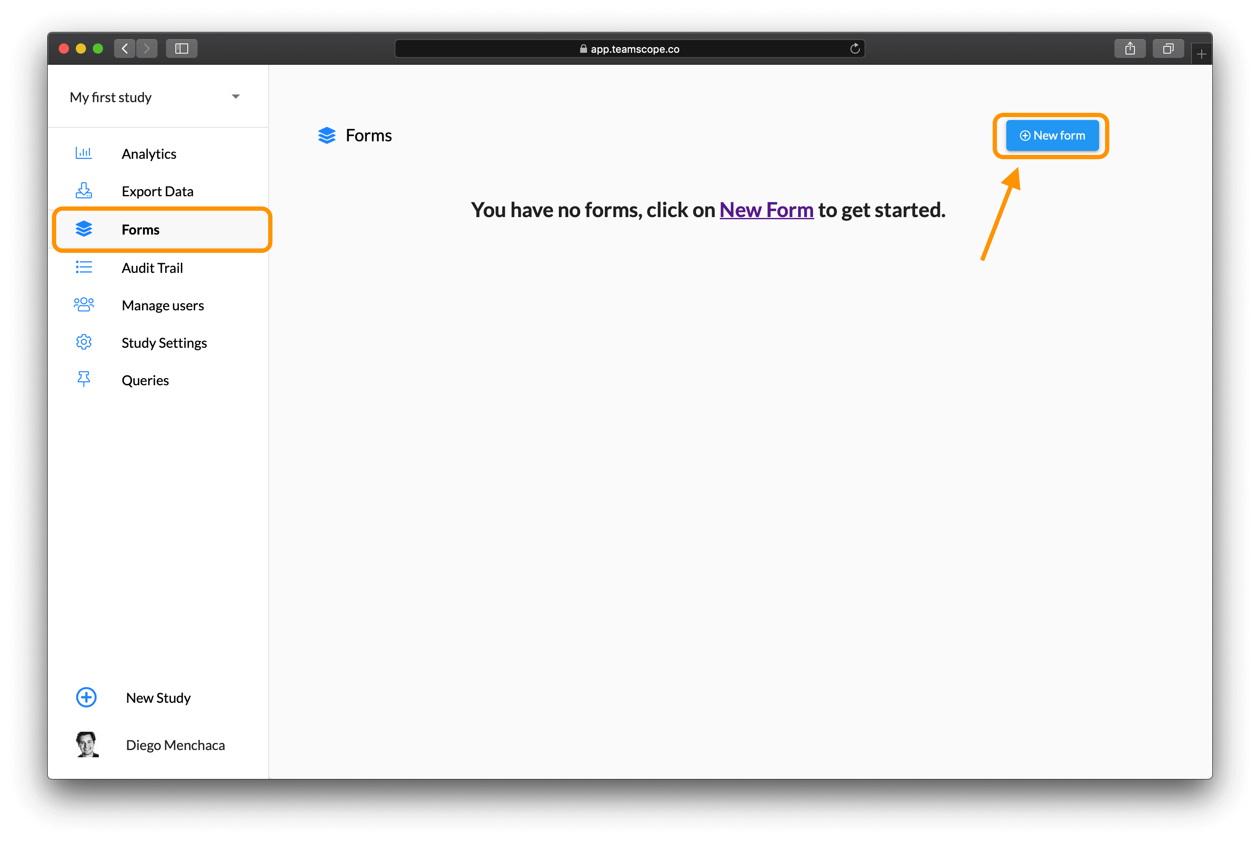Click the Forms header icon above the list

click(327, 135)
